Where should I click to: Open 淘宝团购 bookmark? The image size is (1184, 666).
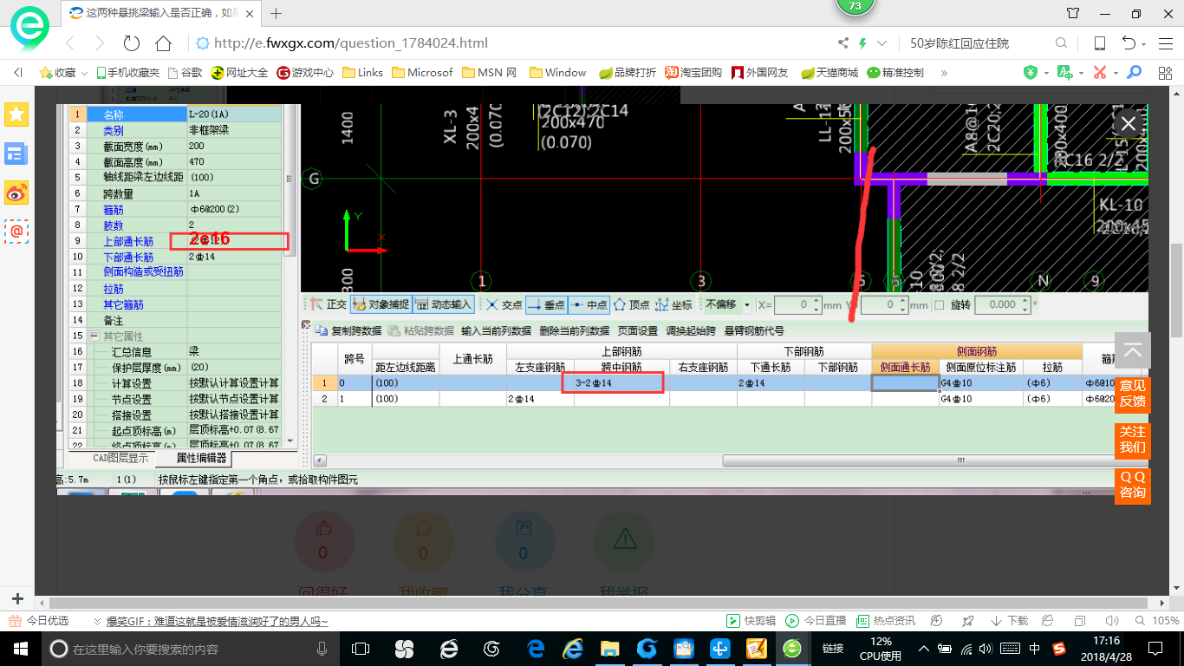pos(693,73)
